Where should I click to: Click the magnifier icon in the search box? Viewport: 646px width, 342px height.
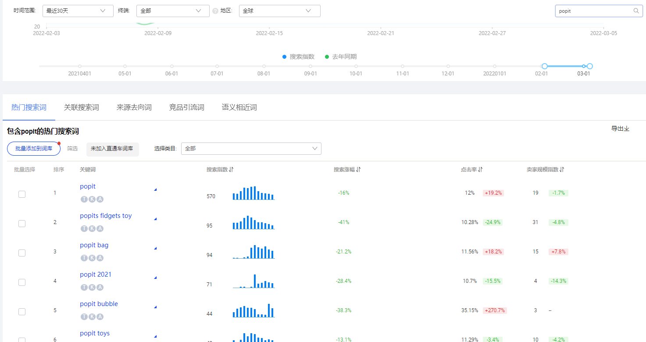(636, 11)
